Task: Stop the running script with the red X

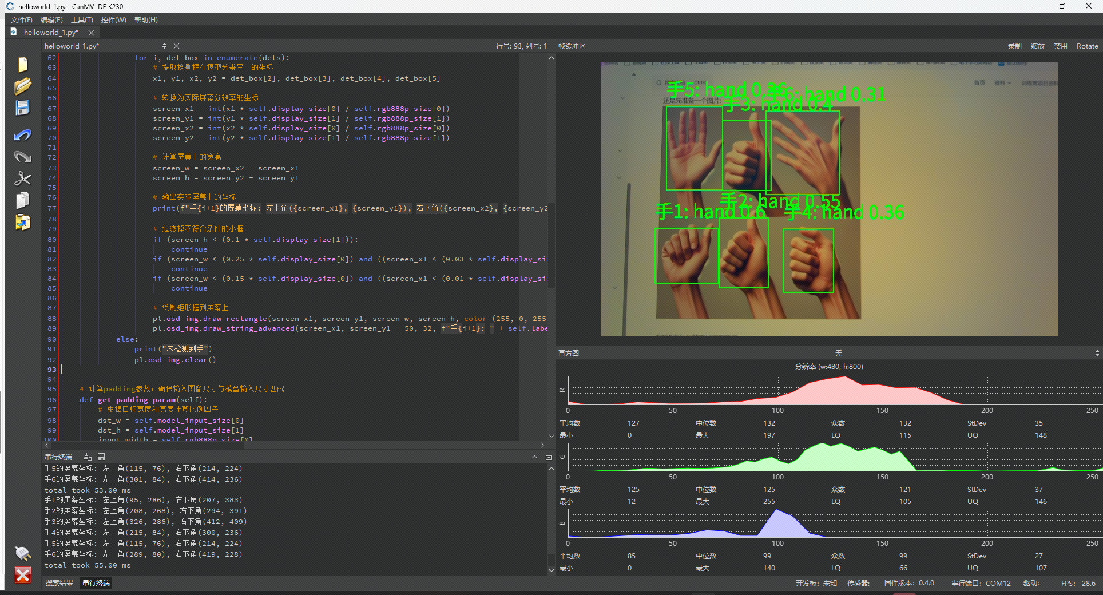Action: point(22,575)
